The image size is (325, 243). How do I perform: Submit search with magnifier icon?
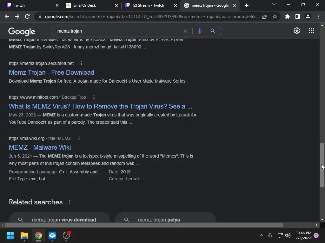pos(213,31)
